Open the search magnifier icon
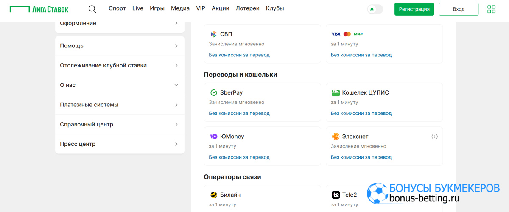 pos(92,9)
